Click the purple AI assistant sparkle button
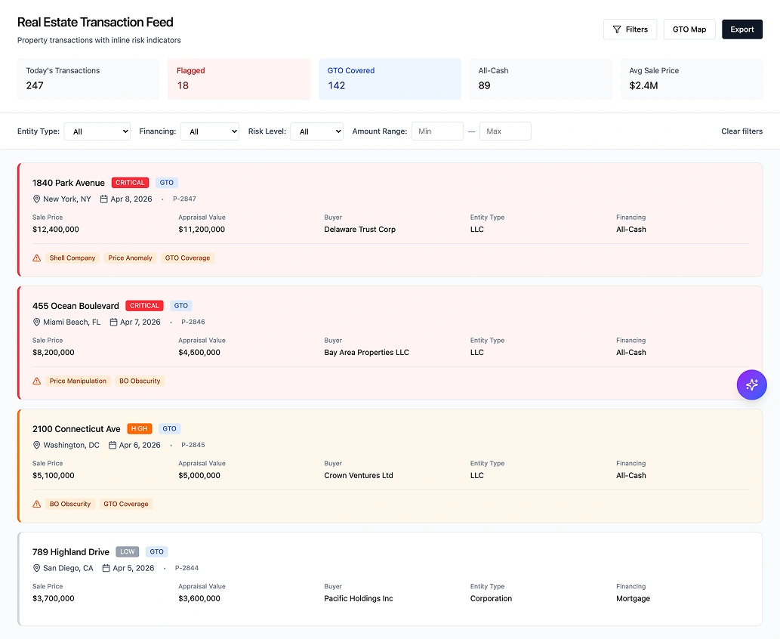This screenshot has width=780, height=639. 751,384
